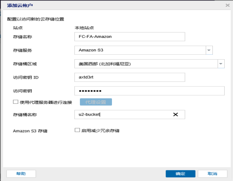Viewport: 233px width, 181px height.
Task: Enable 使用代理服务器进行连接 checkbox
Action: (16, 102)
